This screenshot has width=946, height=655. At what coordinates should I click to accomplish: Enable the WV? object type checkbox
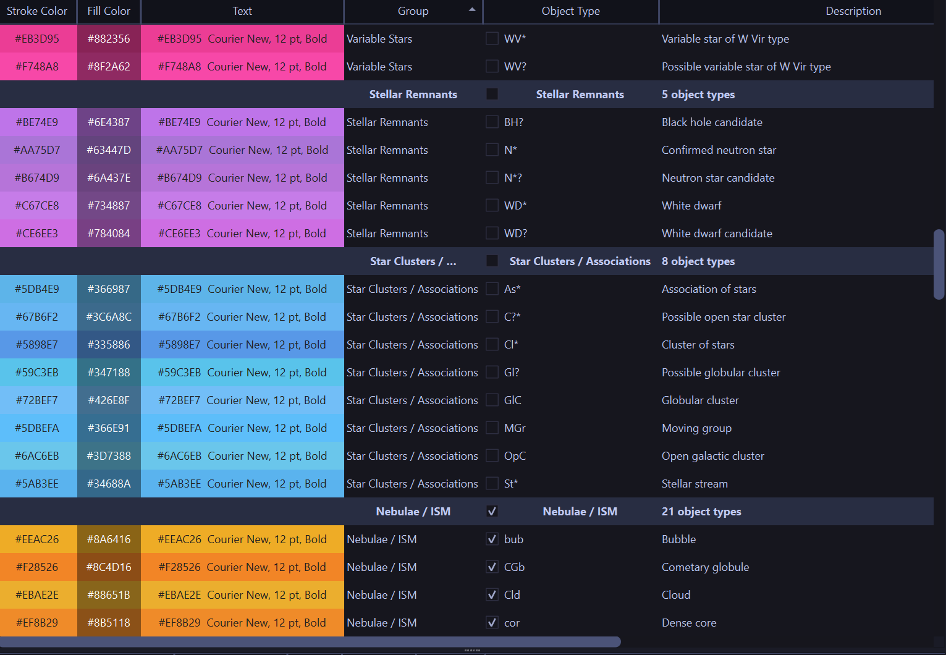click(492, 66)
